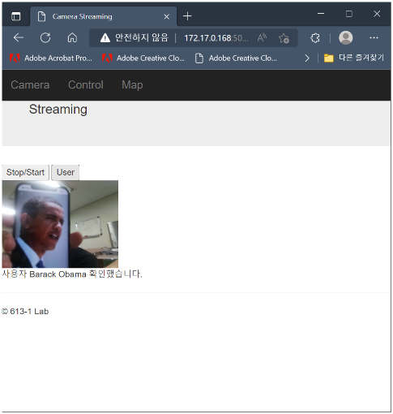
Task: Click the 613-1 Lab footer text
Action: [x=25, y=312]
